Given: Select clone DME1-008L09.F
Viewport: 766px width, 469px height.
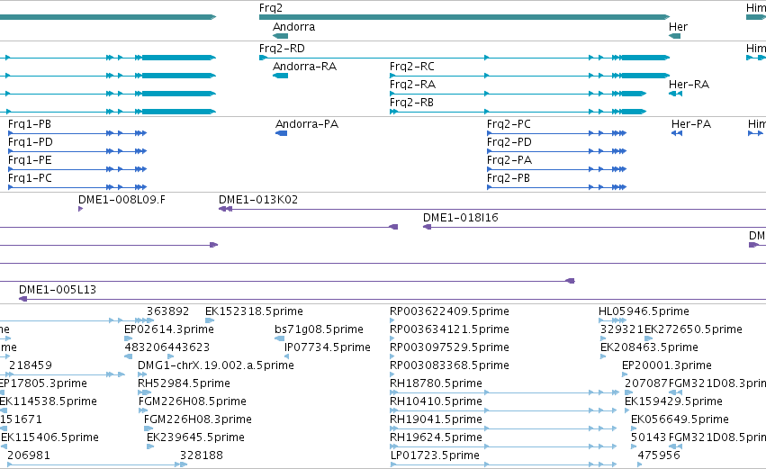Looking at the screenshot, I should click(122, 200).
